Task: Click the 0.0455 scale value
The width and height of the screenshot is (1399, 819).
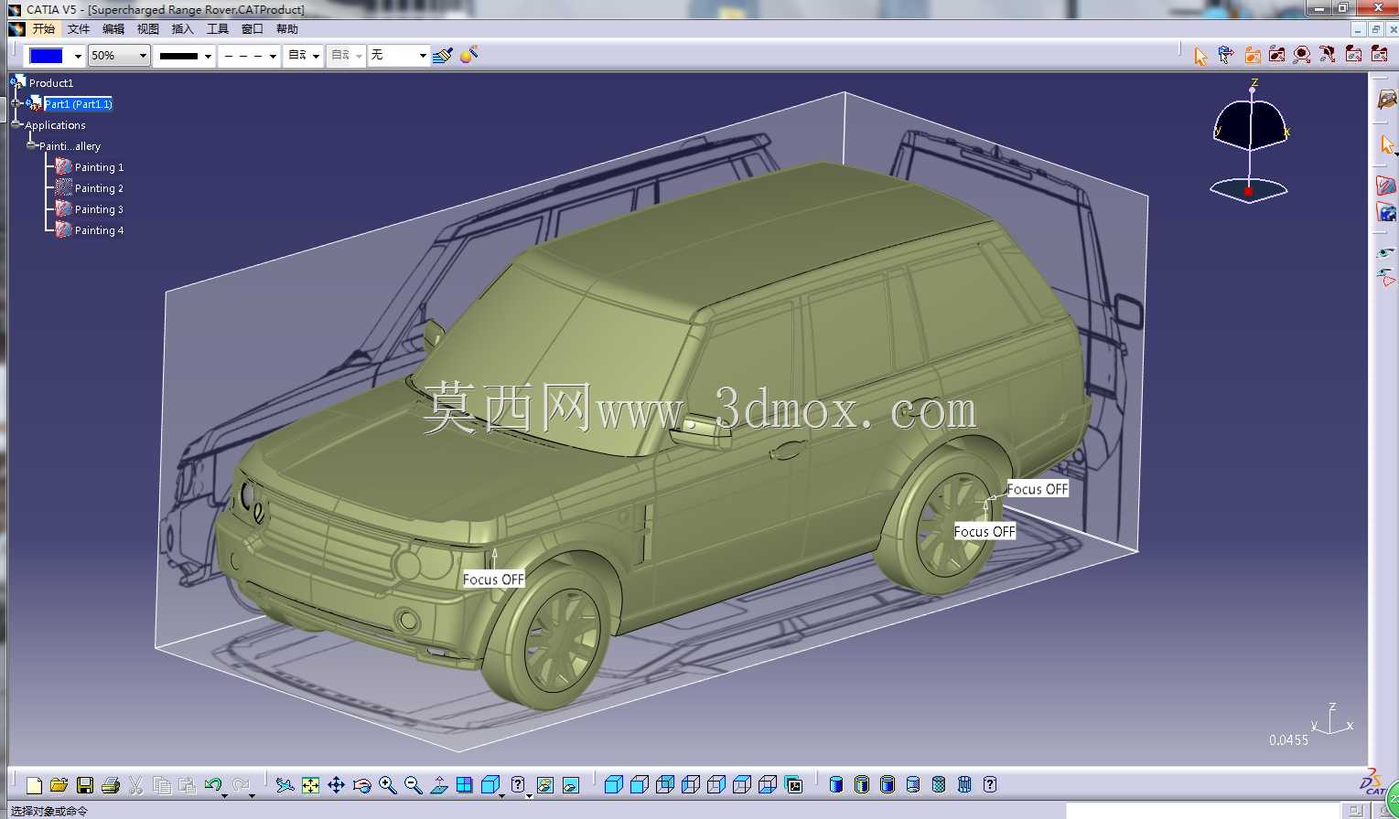Action: (1288, 740)
